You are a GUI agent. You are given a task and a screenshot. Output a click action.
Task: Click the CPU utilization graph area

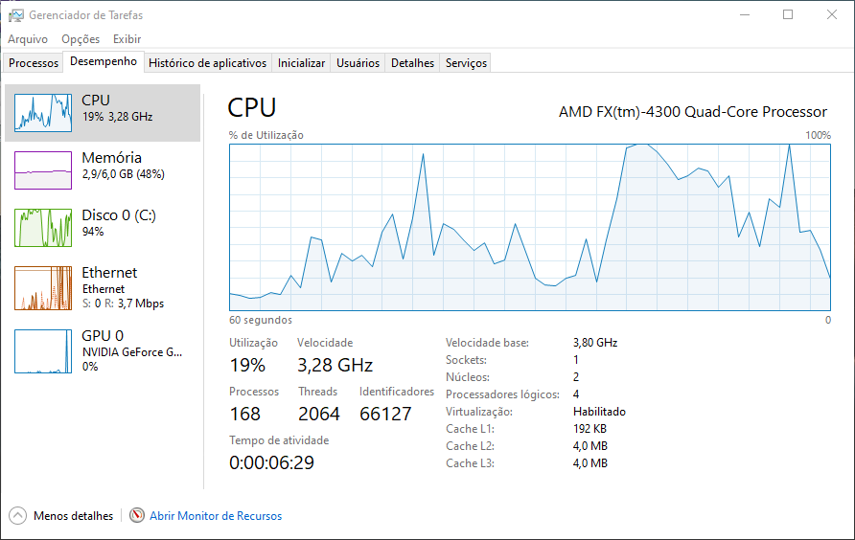529,227
